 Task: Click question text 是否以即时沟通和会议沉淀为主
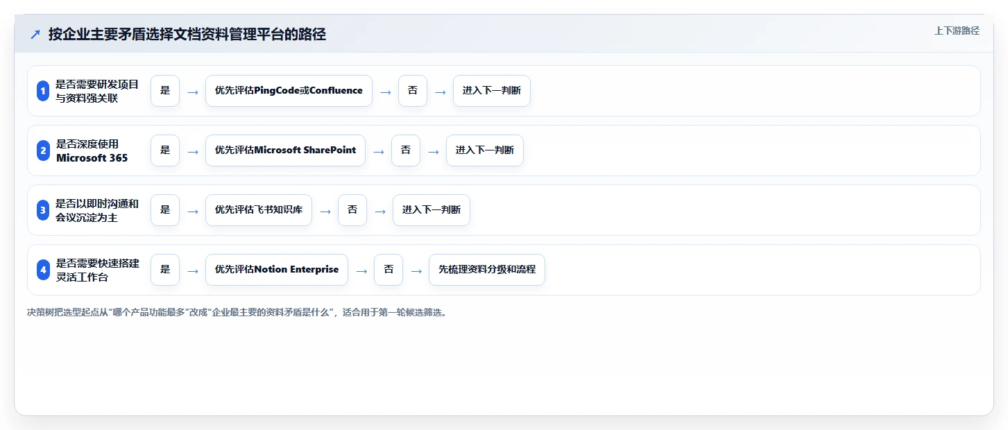click(x=97, y=210)
